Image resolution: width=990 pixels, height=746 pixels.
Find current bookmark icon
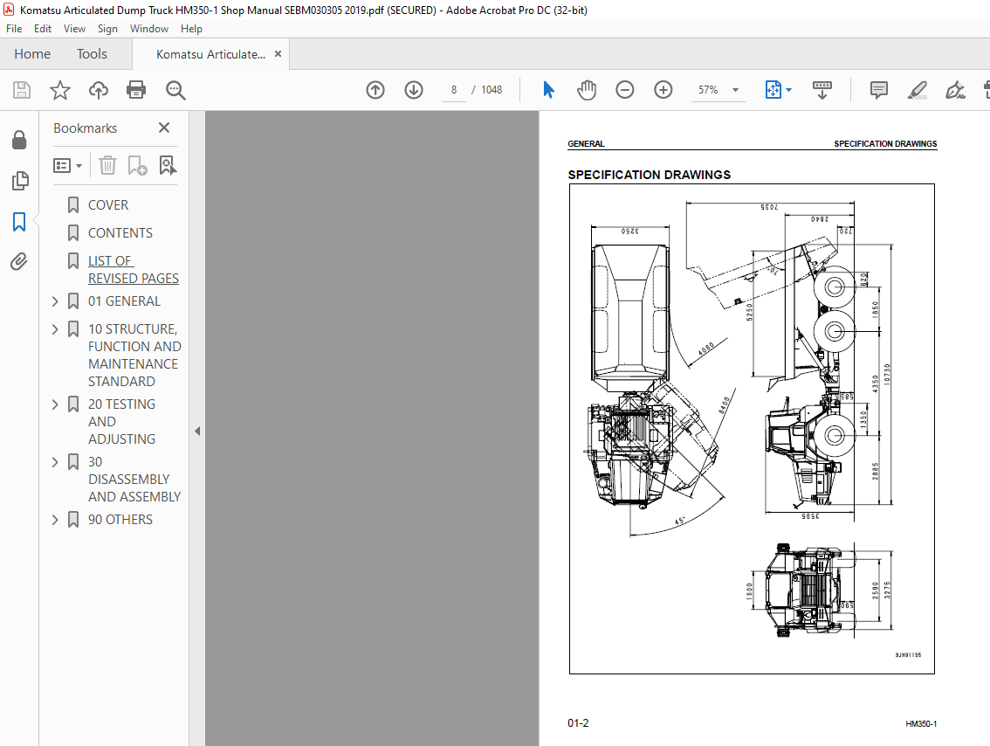click(168, 165)
